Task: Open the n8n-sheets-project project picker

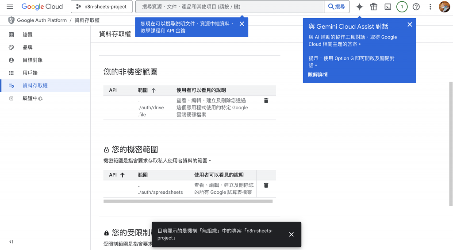Action: click(102, 7)
